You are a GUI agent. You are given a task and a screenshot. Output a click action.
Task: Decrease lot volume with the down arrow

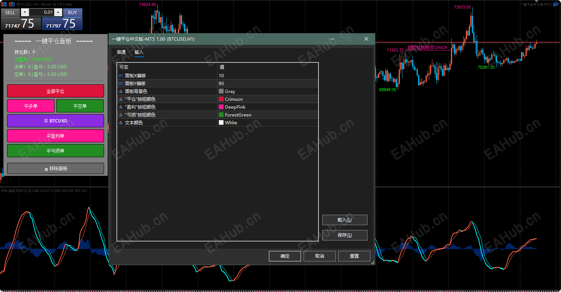point(25,12)
